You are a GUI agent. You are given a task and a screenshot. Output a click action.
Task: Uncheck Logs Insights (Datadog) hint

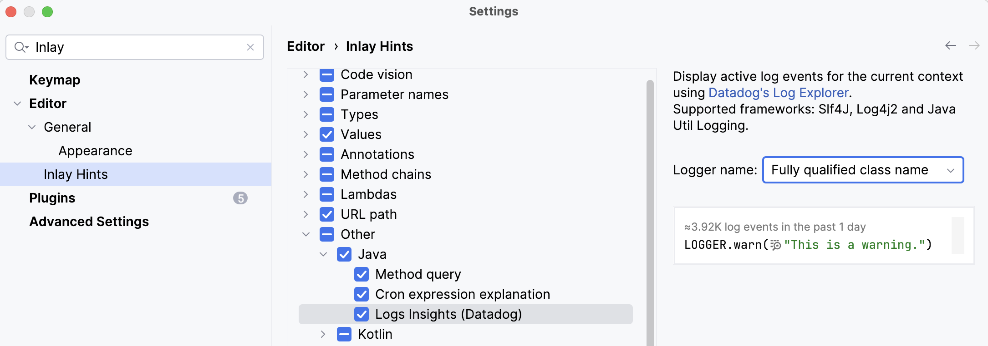tap(362, 314)
